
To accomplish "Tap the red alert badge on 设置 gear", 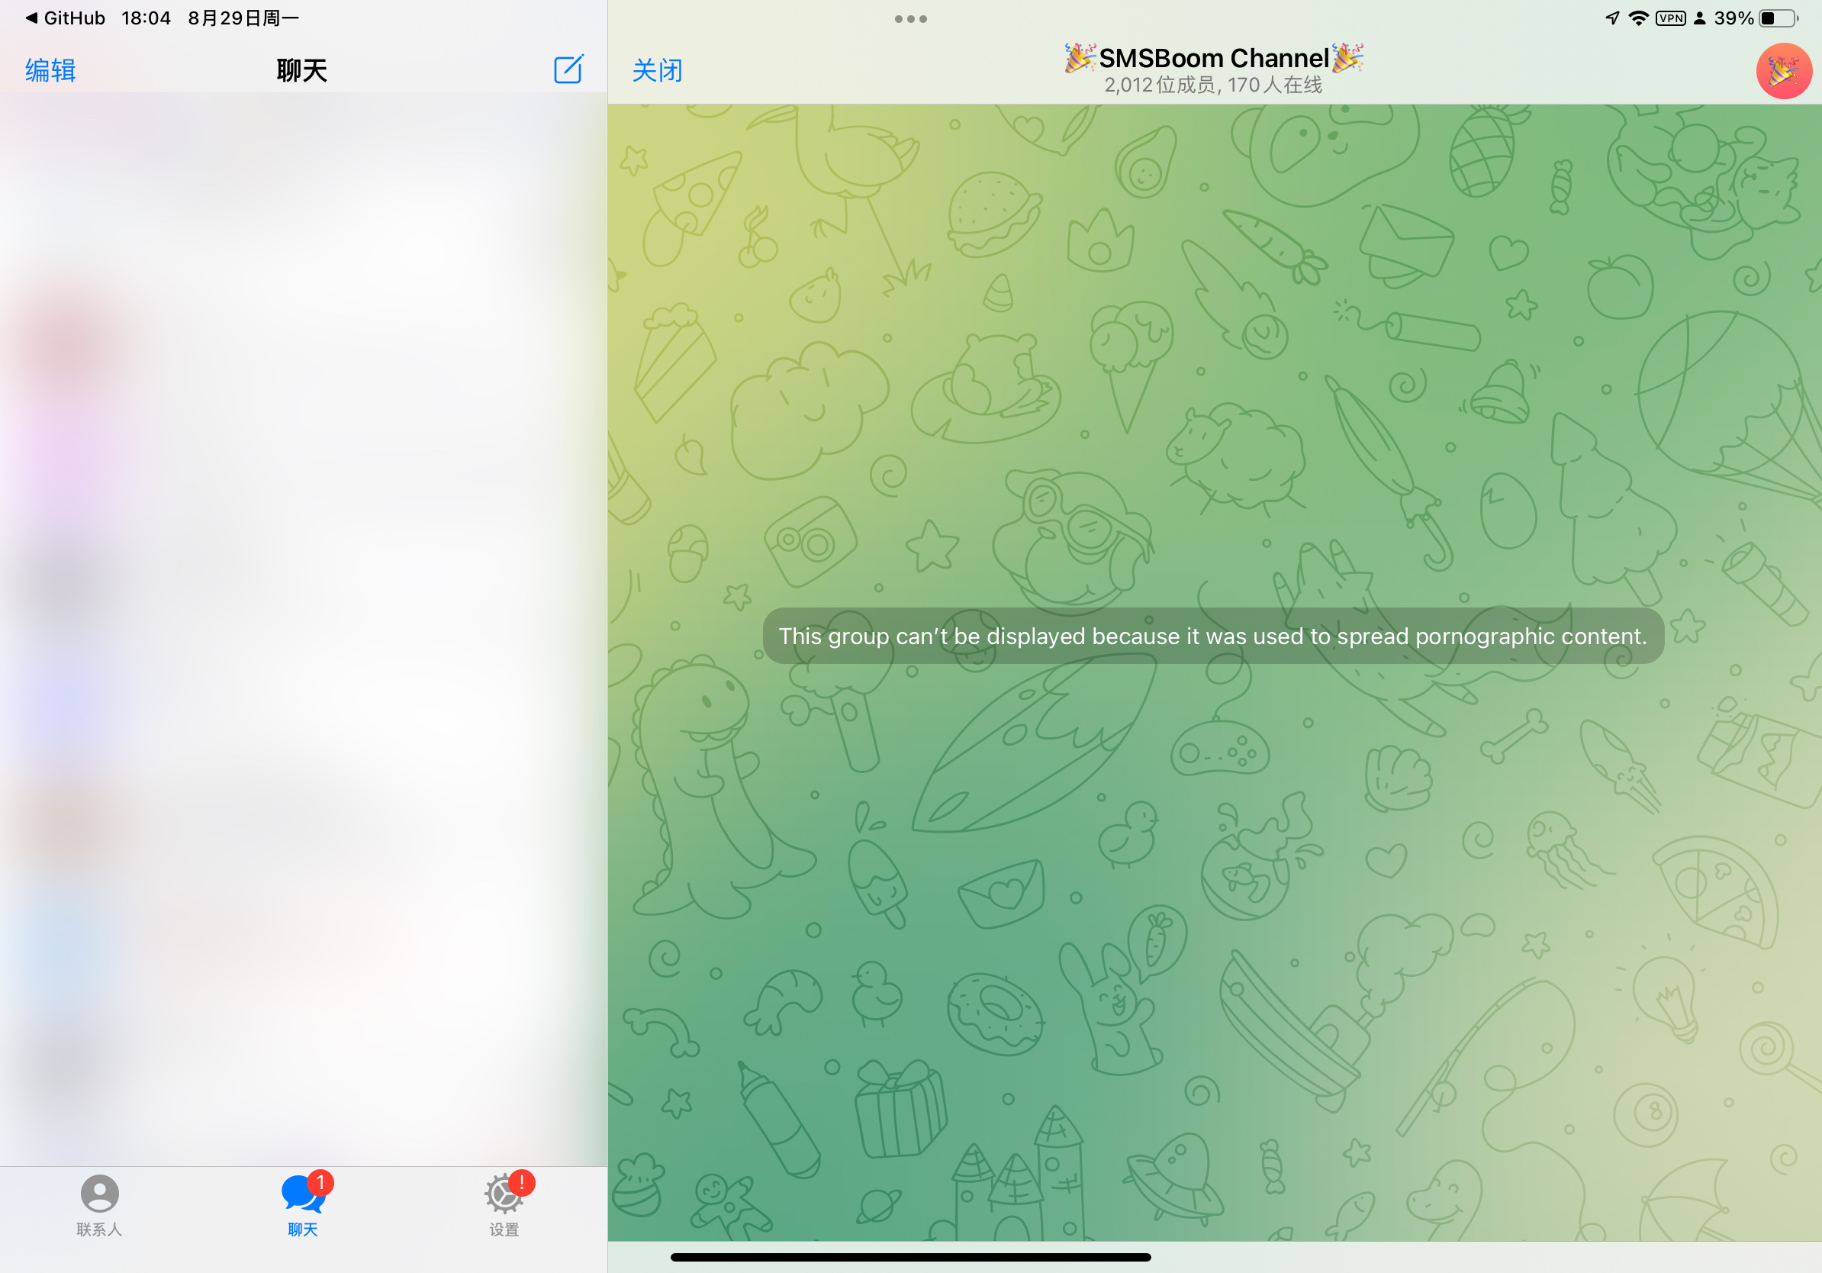I will [x=521, y=1182].
